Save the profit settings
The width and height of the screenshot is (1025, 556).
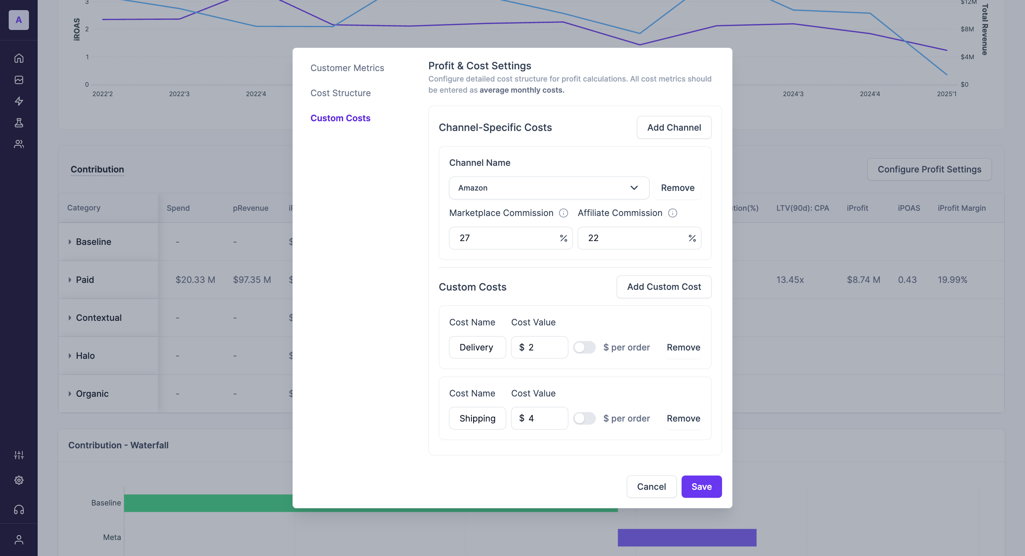701,486
